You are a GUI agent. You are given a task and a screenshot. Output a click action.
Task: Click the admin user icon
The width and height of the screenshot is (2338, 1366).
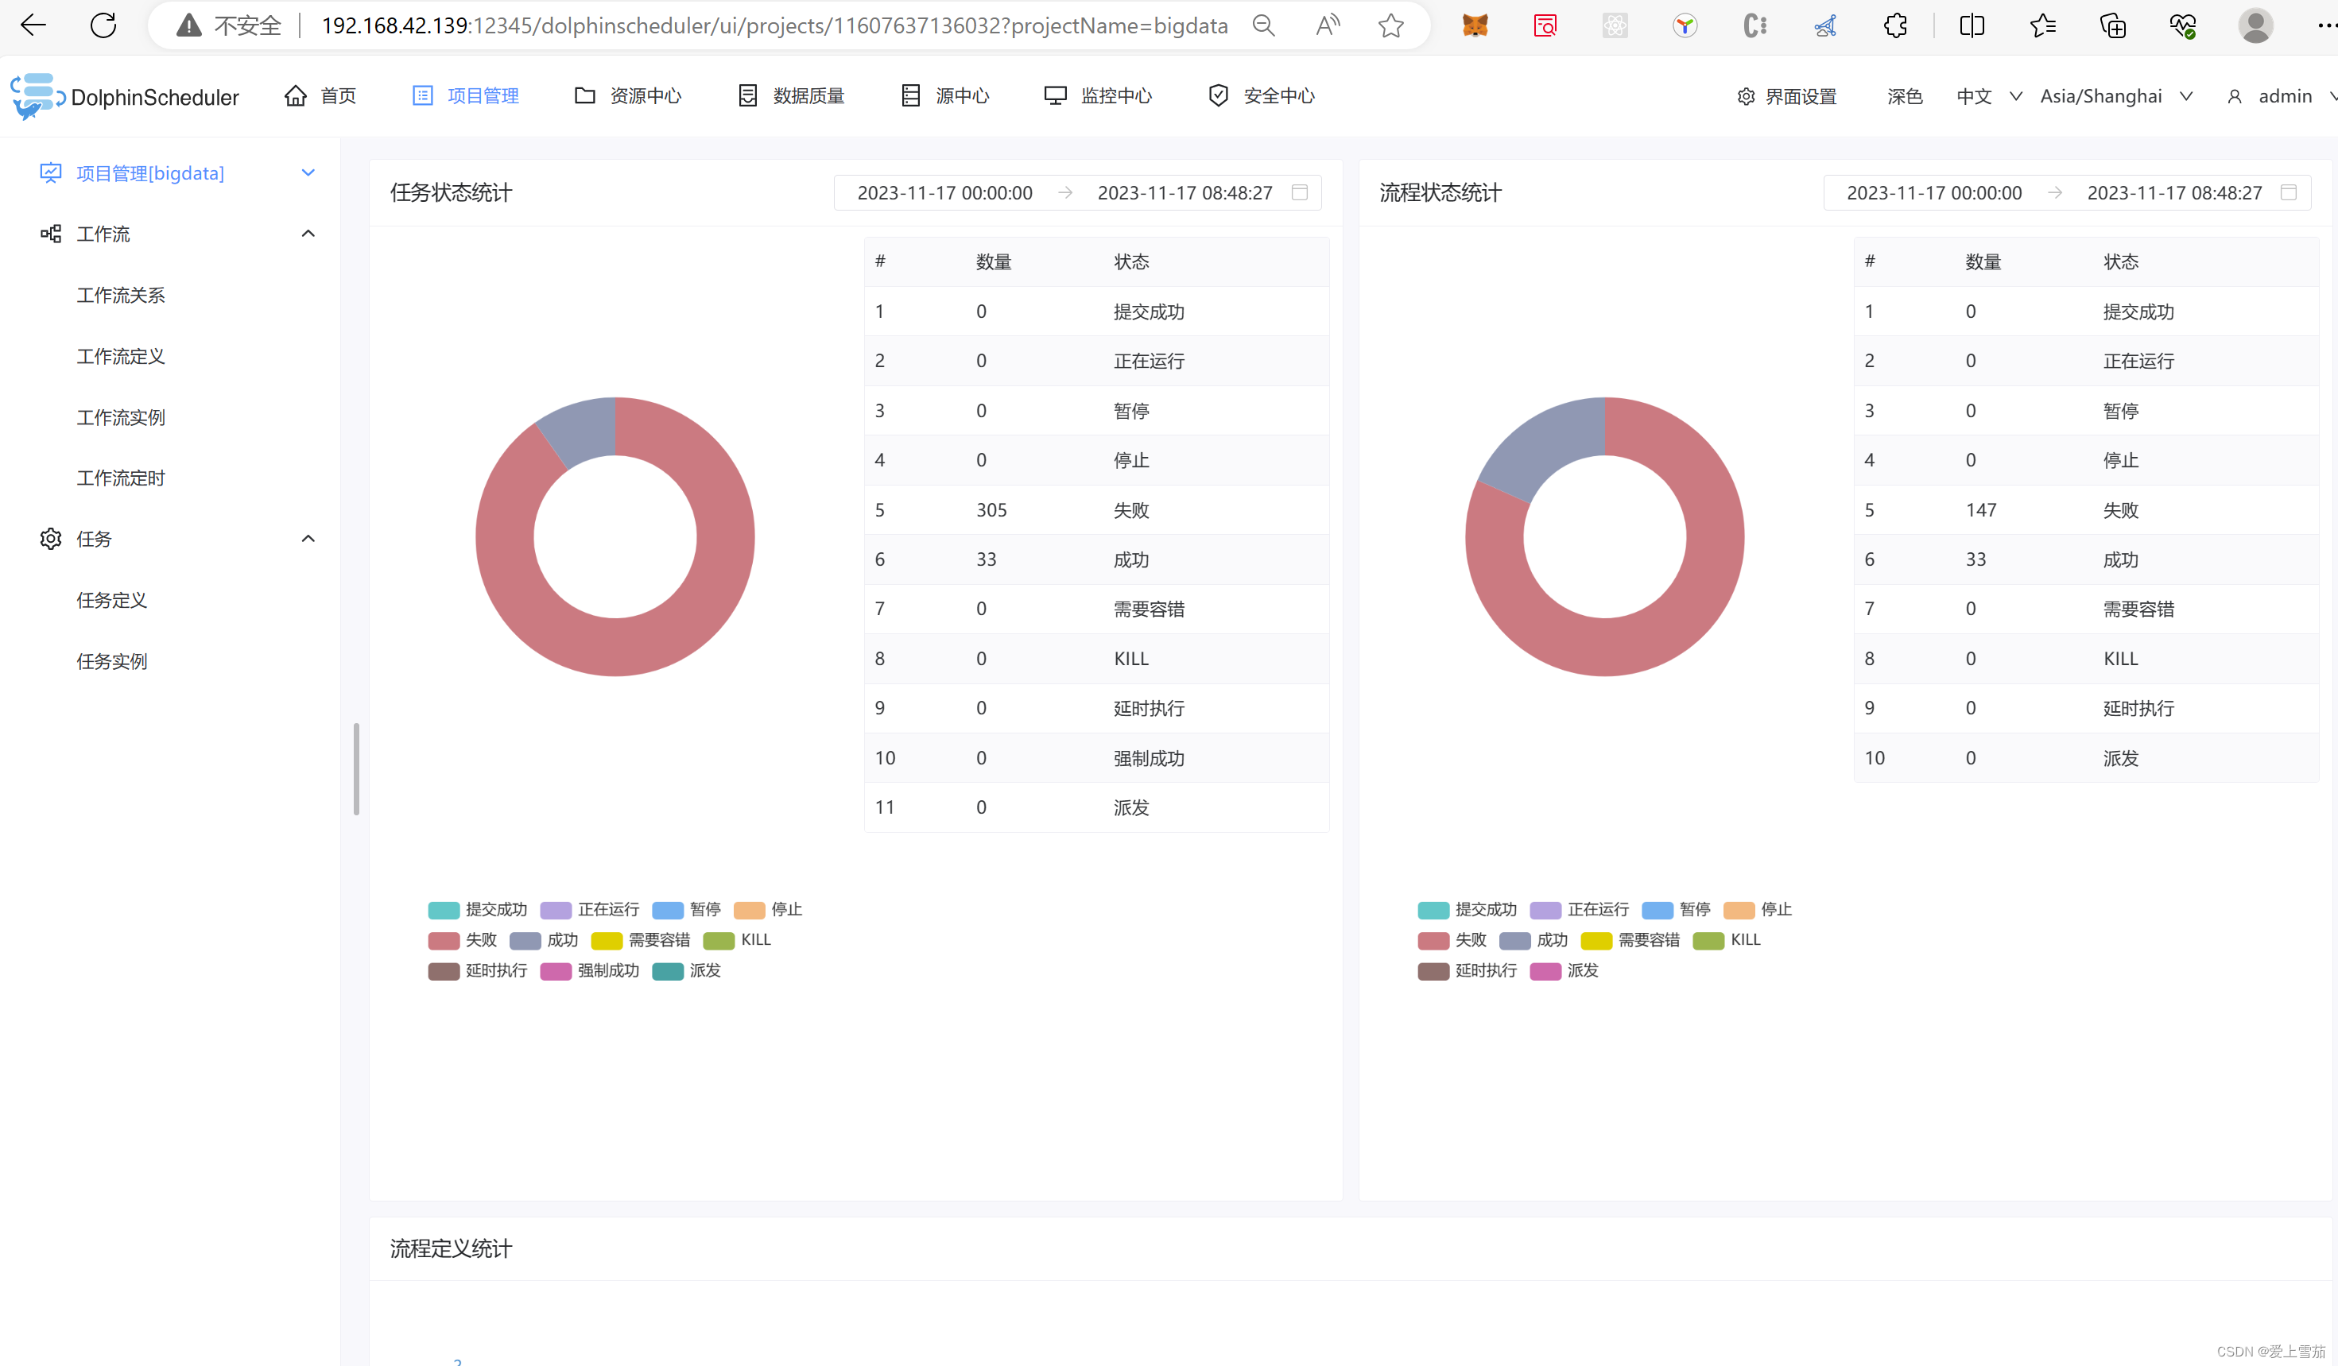[2234, 96]
